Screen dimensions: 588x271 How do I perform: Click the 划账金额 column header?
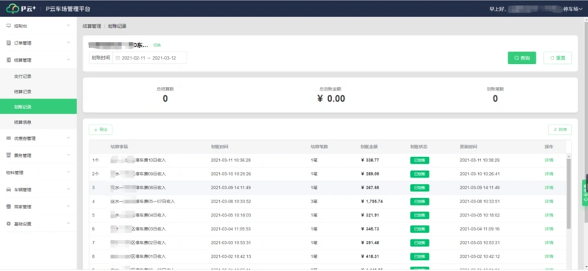(369, 147)
